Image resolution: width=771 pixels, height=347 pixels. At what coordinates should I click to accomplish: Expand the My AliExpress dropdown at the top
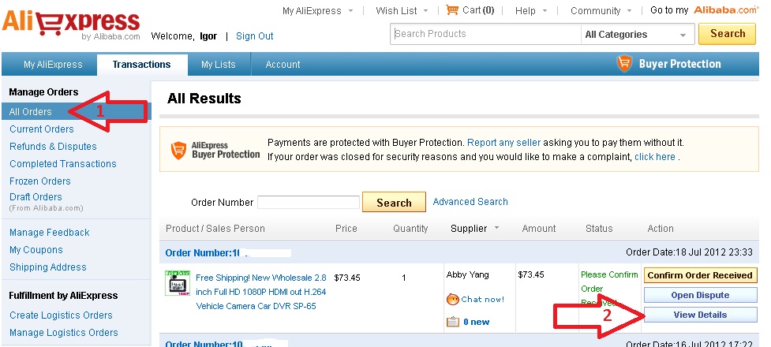(350, 11)
